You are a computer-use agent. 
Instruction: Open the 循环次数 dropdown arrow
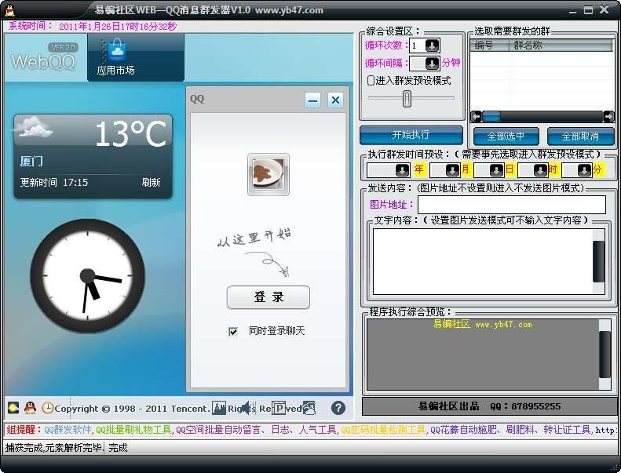(x=432, y=45)
